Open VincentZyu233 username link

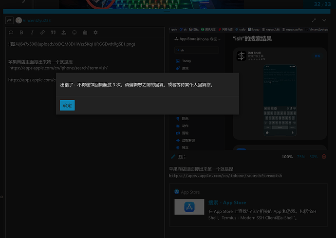(x=37, y=20)
